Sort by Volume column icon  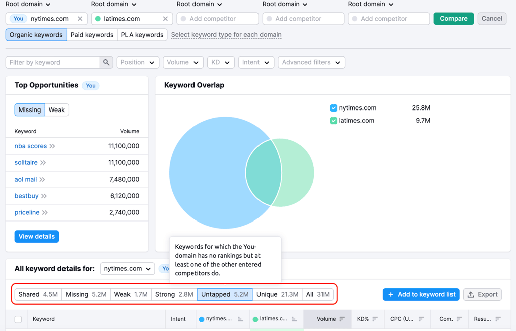point(342,319)
